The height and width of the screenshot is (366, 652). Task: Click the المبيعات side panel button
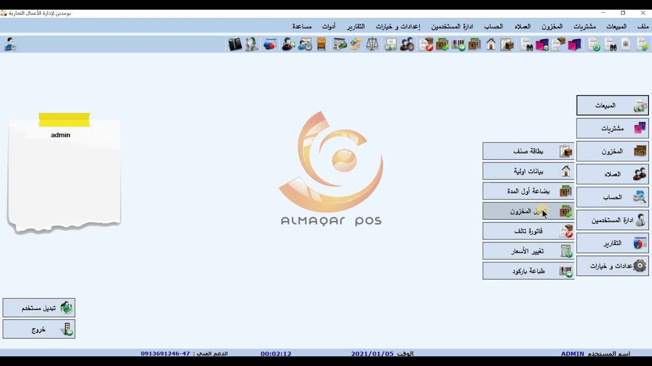tap(612, 105)
